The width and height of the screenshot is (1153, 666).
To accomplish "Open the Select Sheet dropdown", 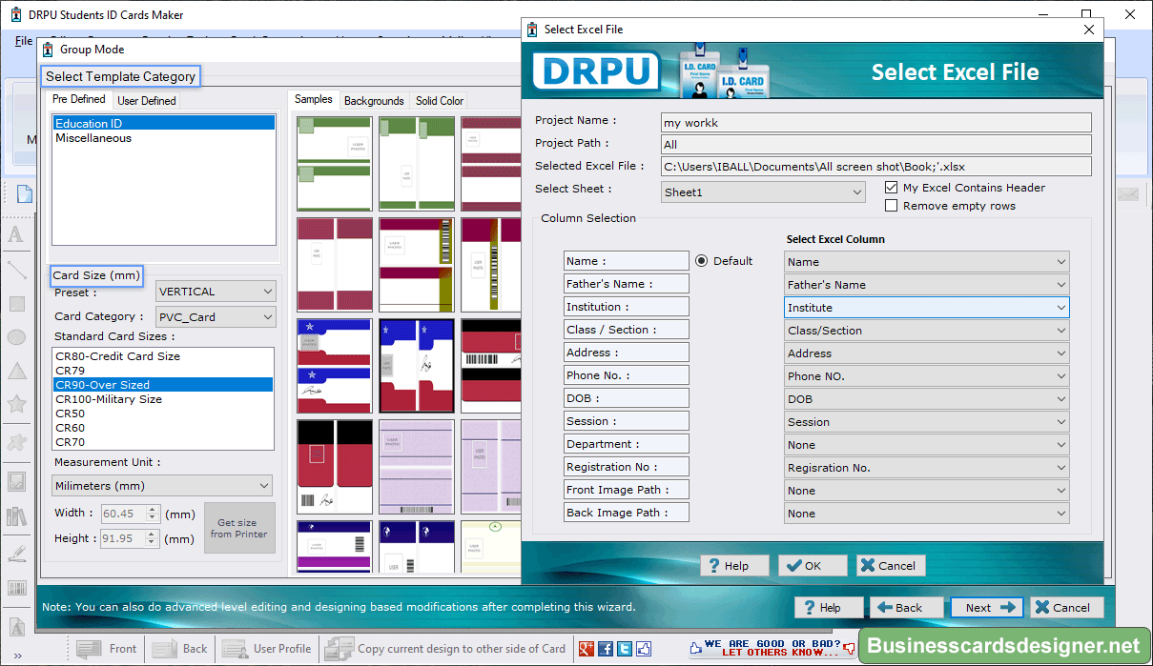I will [763, 192].
